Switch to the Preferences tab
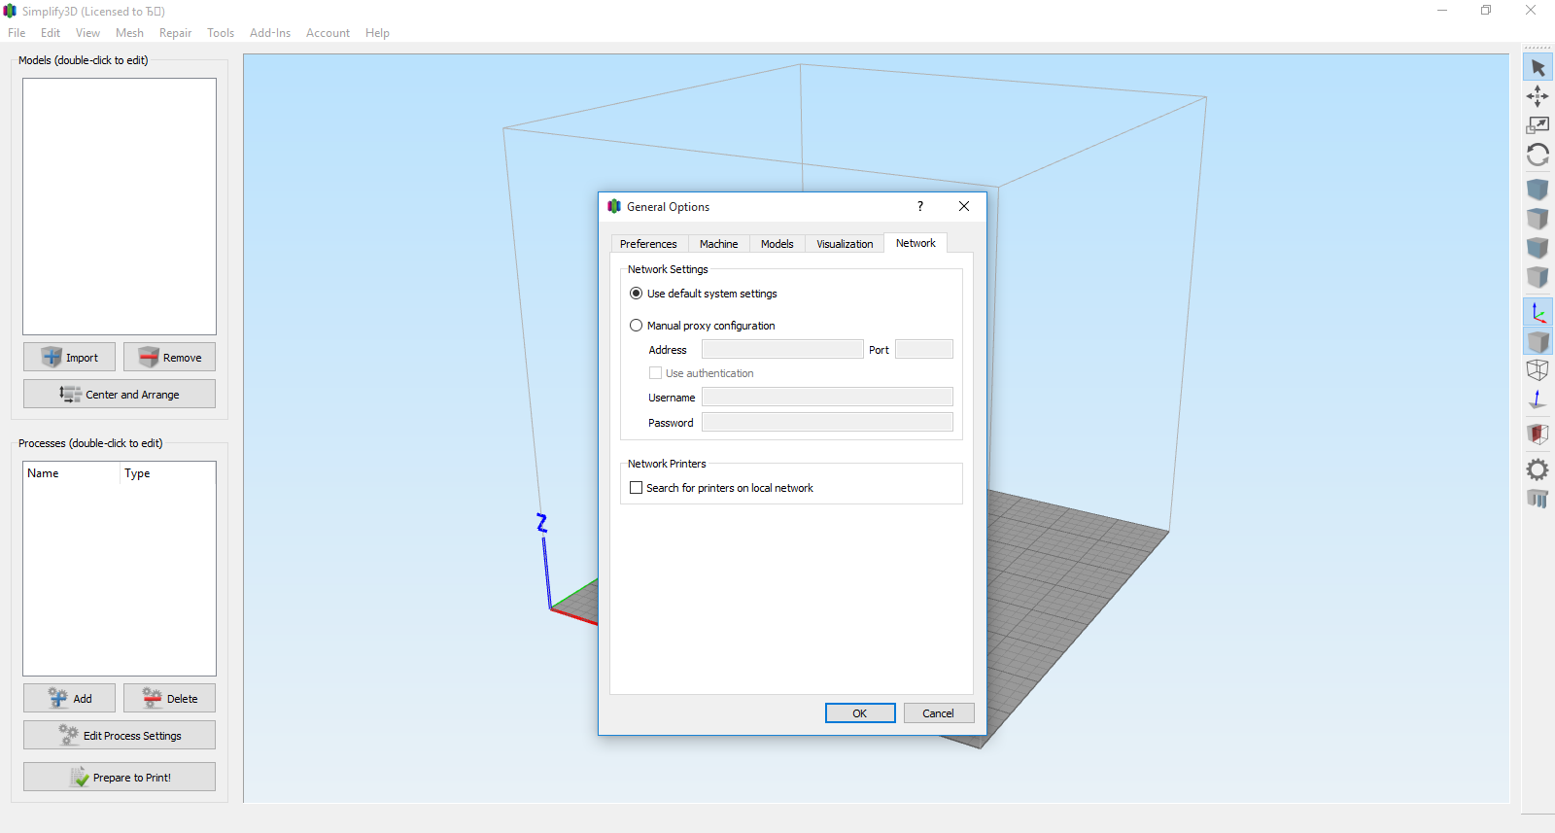The height and width of the screenshot is (833, 1555). click(648, 244)
